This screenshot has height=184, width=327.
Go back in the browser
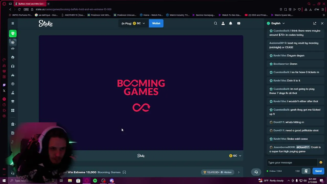point(10,9)
